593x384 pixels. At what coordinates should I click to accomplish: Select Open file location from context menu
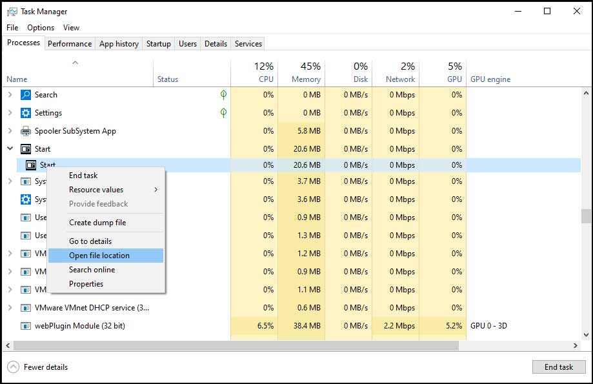coord(98,255)
